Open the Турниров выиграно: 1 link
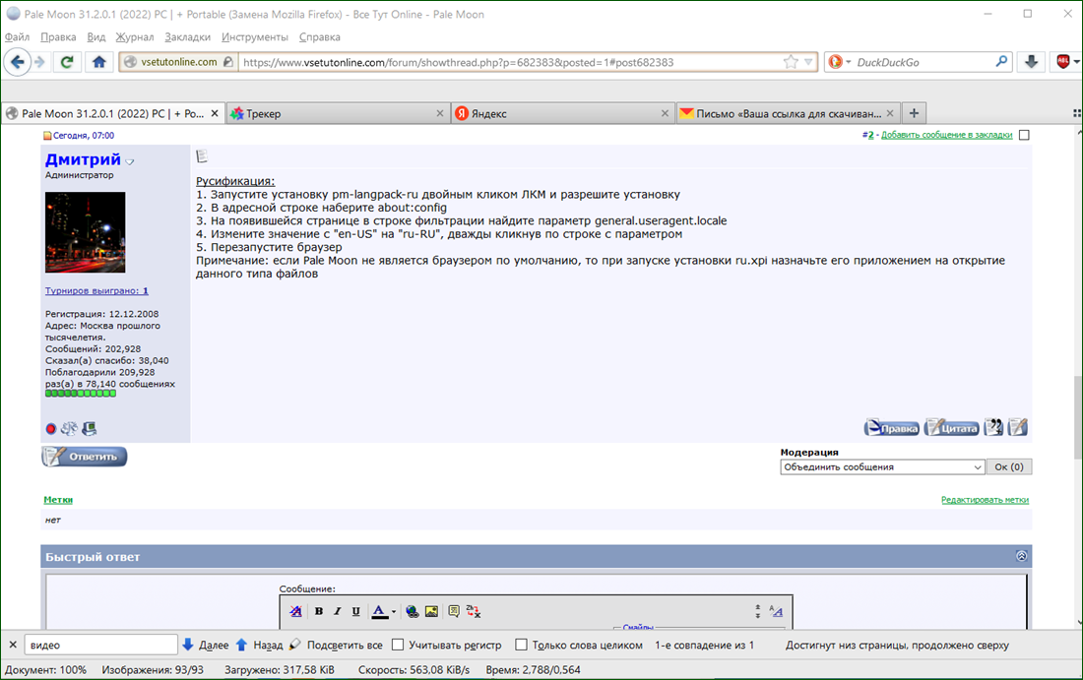This screenshot has width=1083, height=680. [96, 290]
